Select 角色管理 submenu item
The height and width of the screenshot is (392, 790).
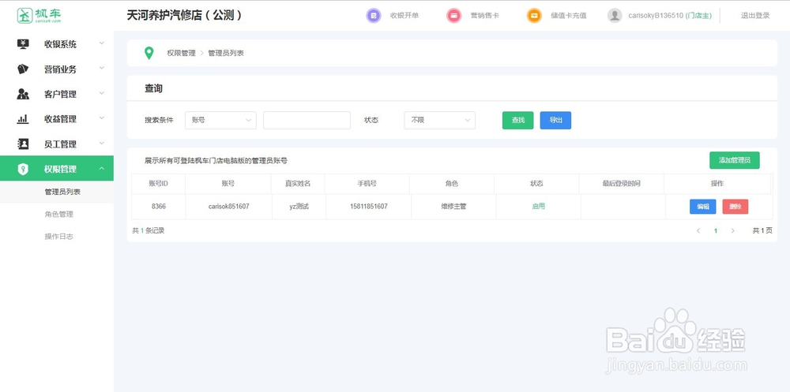coord(59,214)
